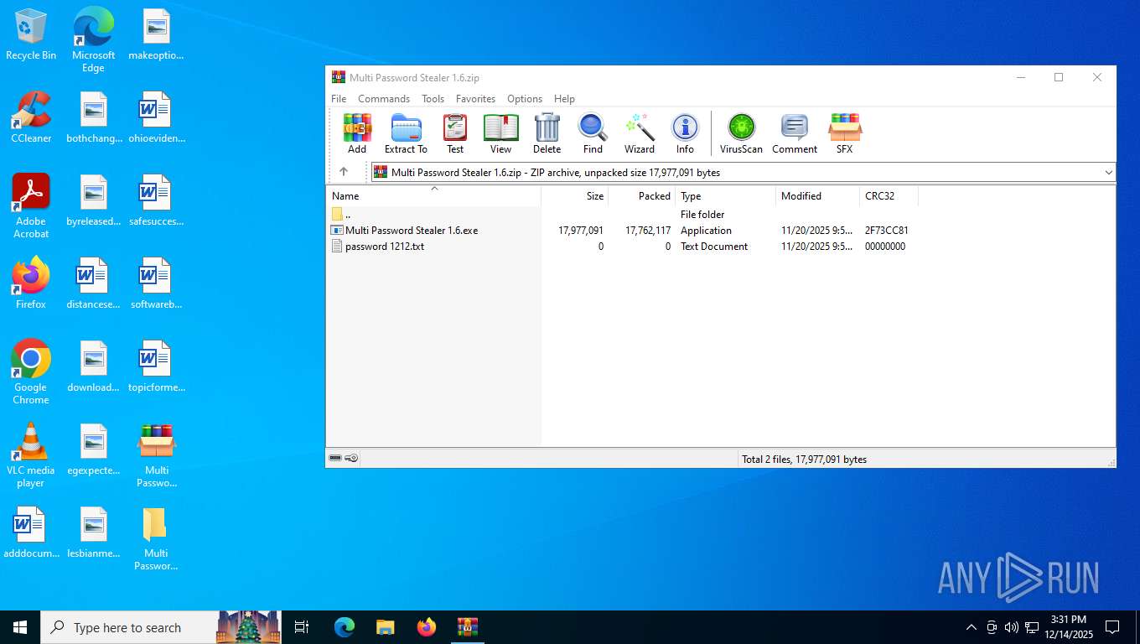This screenshot has width=1140, height=644.
Task: Click the Extract To toolbar icon
Action: point(406,134)
